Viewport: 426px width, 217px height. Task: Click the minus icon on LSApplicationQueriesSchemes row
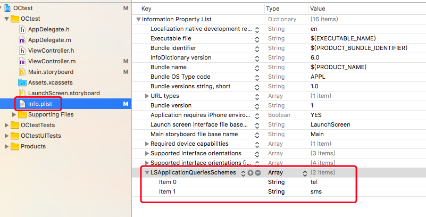tap(258, 173)
